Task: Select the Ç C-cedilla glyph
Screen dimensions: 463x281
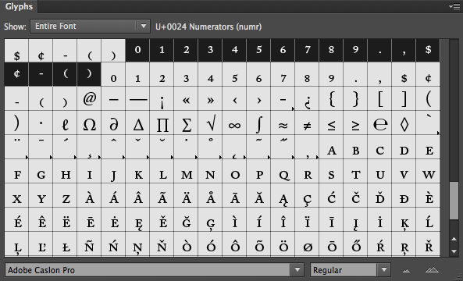Action: pos(307,195)
